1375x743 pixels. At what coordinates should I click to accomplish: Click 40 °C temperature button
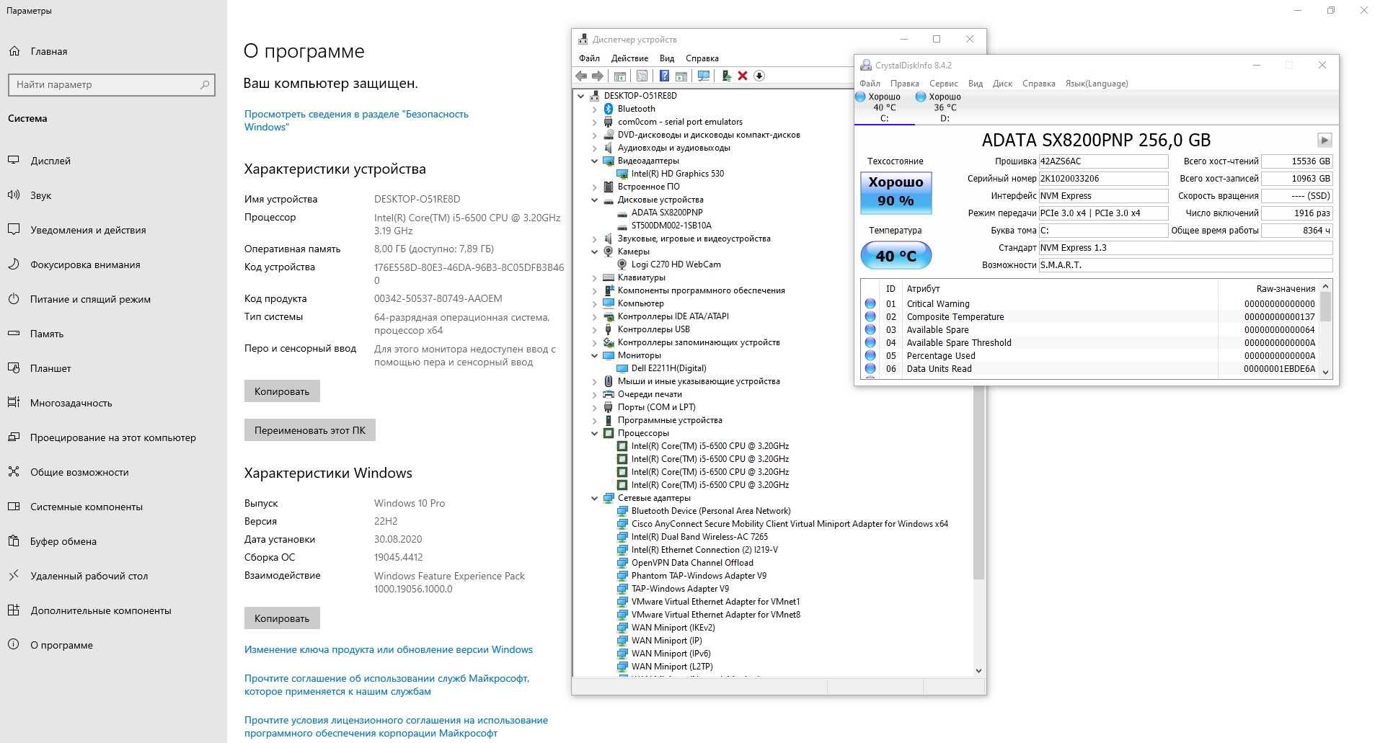896,255
